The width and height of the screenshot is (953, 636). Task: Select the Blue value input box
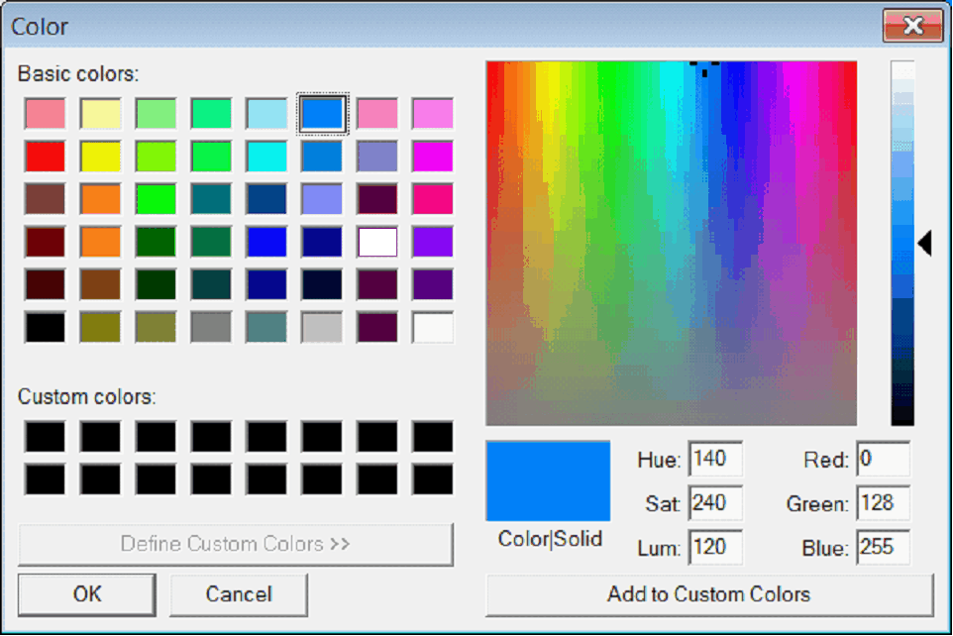pyautogui.click(x=883, y=547)
